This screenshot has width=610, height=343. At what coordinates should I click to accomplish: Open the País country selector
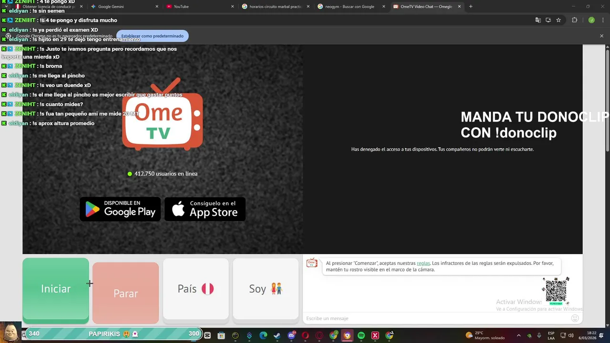196,289
